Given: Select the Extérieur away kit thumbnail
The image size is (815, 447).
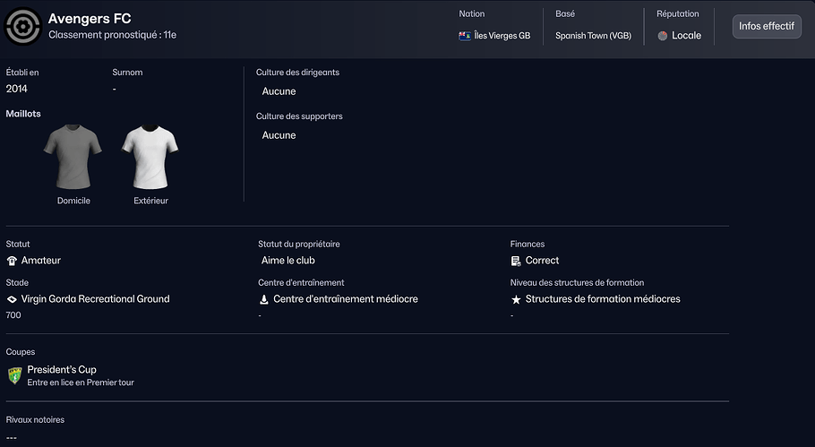Looking at the screenshot, I should pos(150,158).
